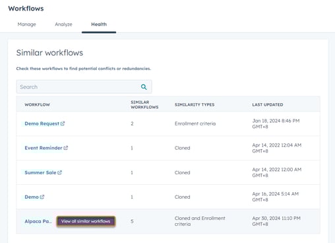Viewport: 335px width, 243px height.
Task: Click the search magnifier icon
Action: pos(144,87)
